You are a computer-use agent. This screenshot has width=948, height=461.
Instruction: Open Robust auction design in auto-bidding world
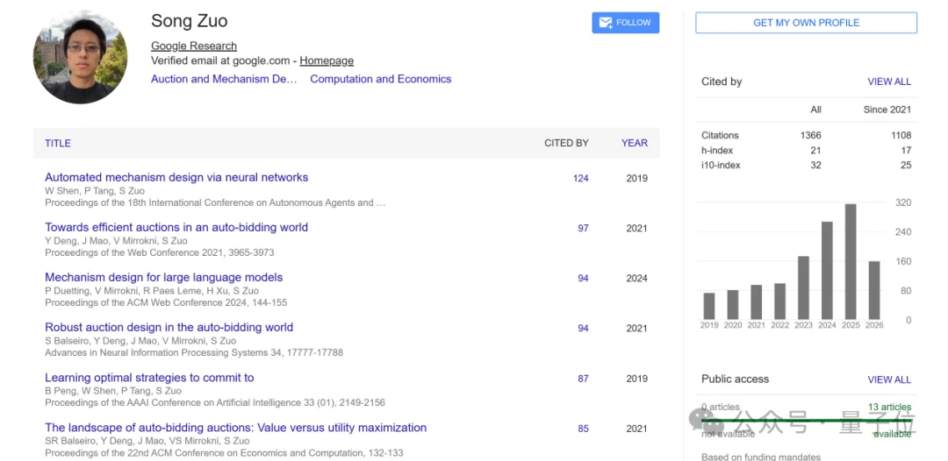tap(169, 327)
